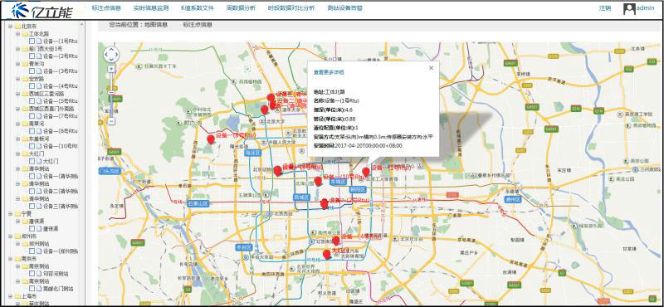Enable the 设备一(5号Rtu) checkbox
This screenshot has width=664, height=307.
click(x=32, y=101)
